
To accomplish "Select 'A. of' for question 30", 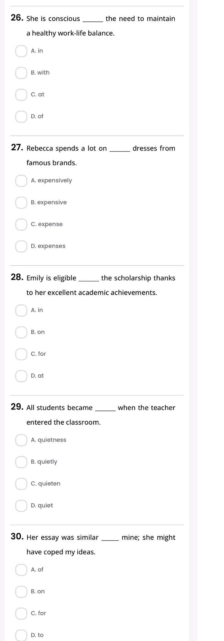I will [x=21, y=570].
